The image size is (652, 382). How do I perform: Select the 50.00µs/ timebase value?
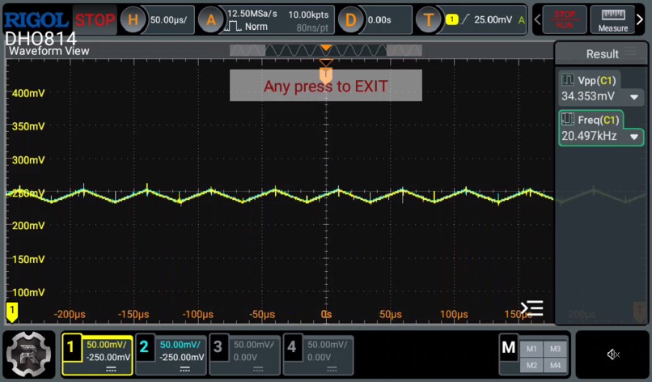click(x=168, y=19)
